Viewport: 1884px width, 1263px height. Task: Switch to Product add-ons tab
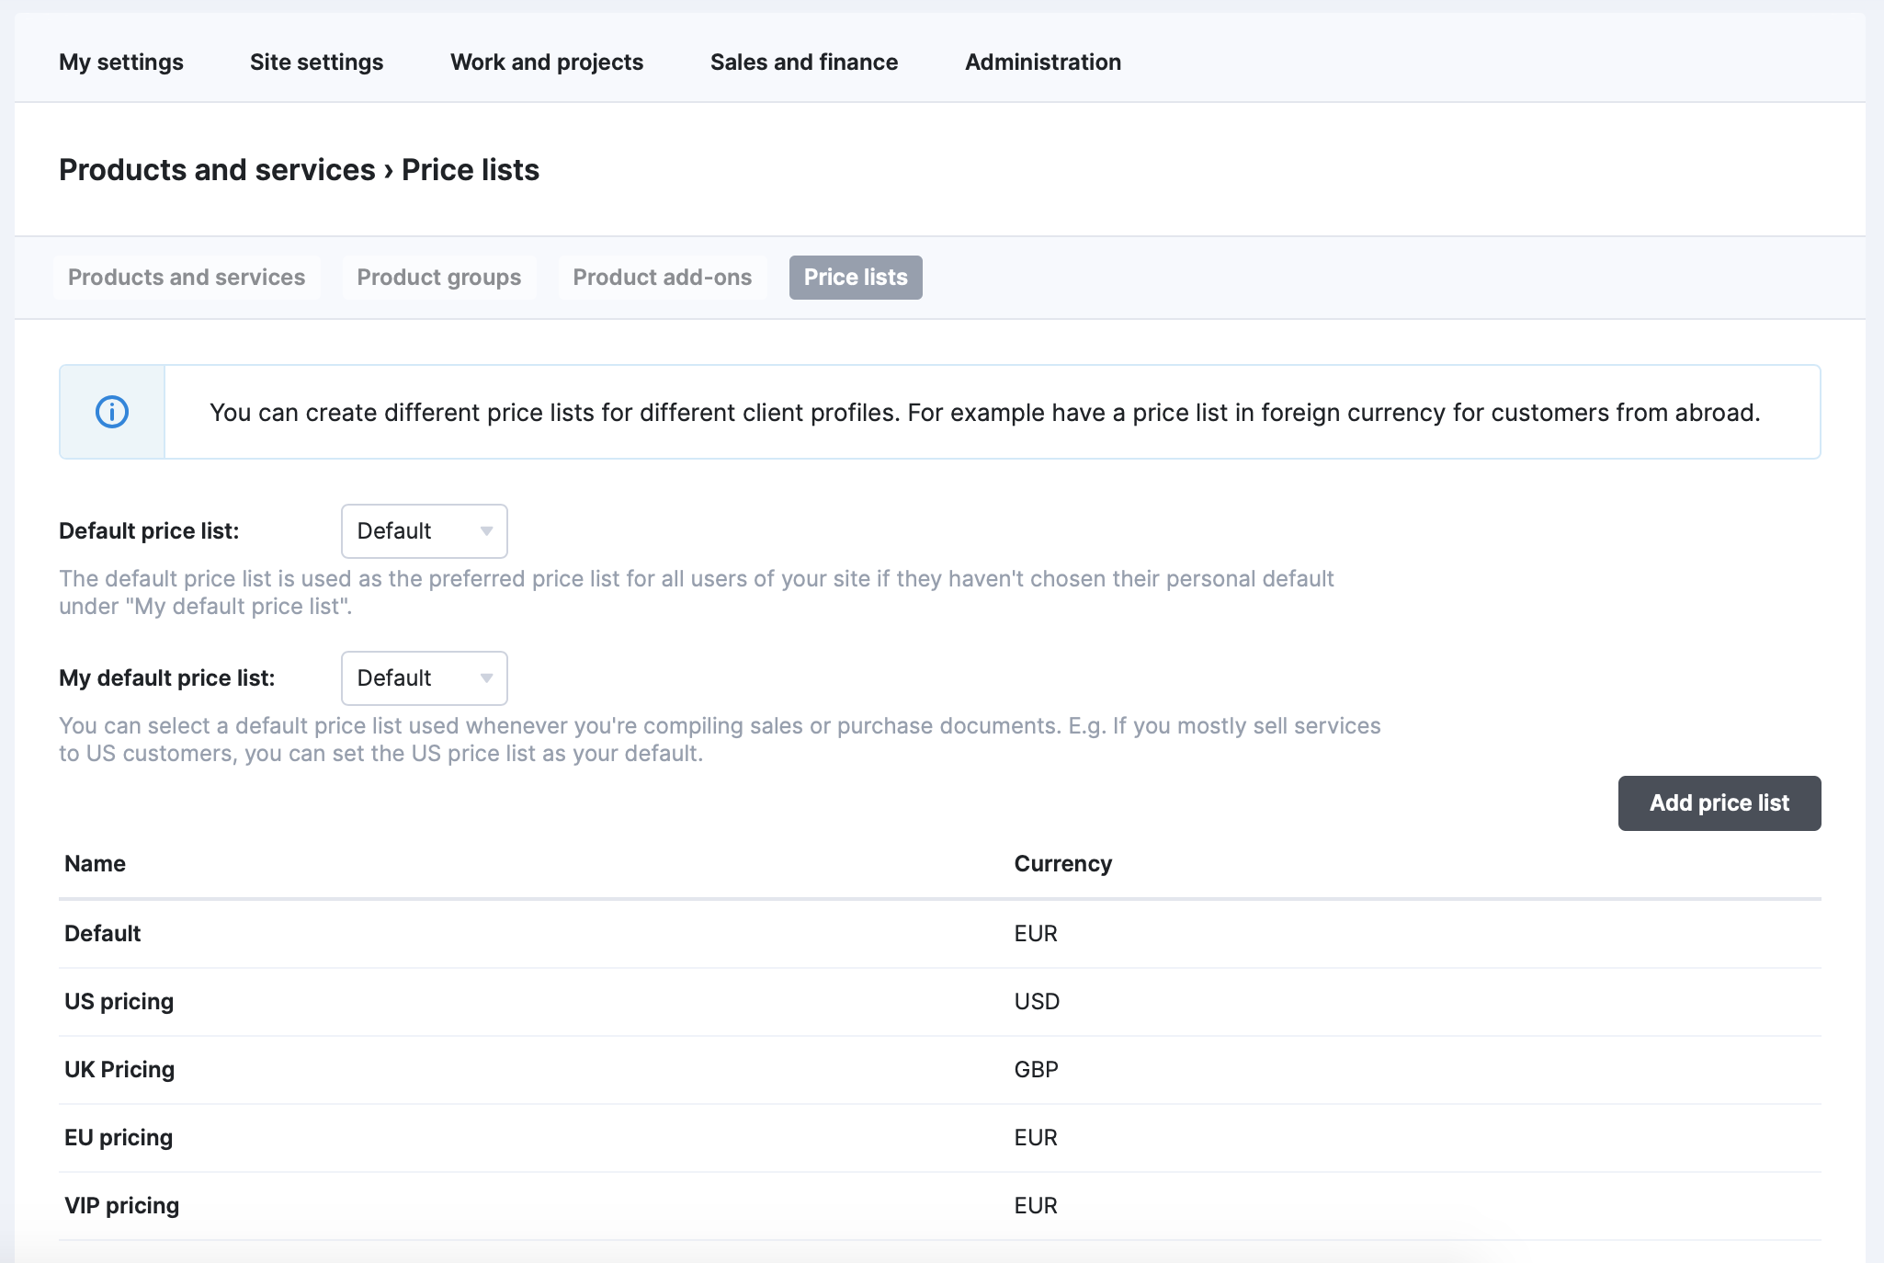click(663, 278)
